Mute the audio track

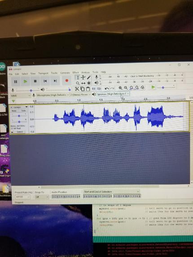[x=15, y=111]
